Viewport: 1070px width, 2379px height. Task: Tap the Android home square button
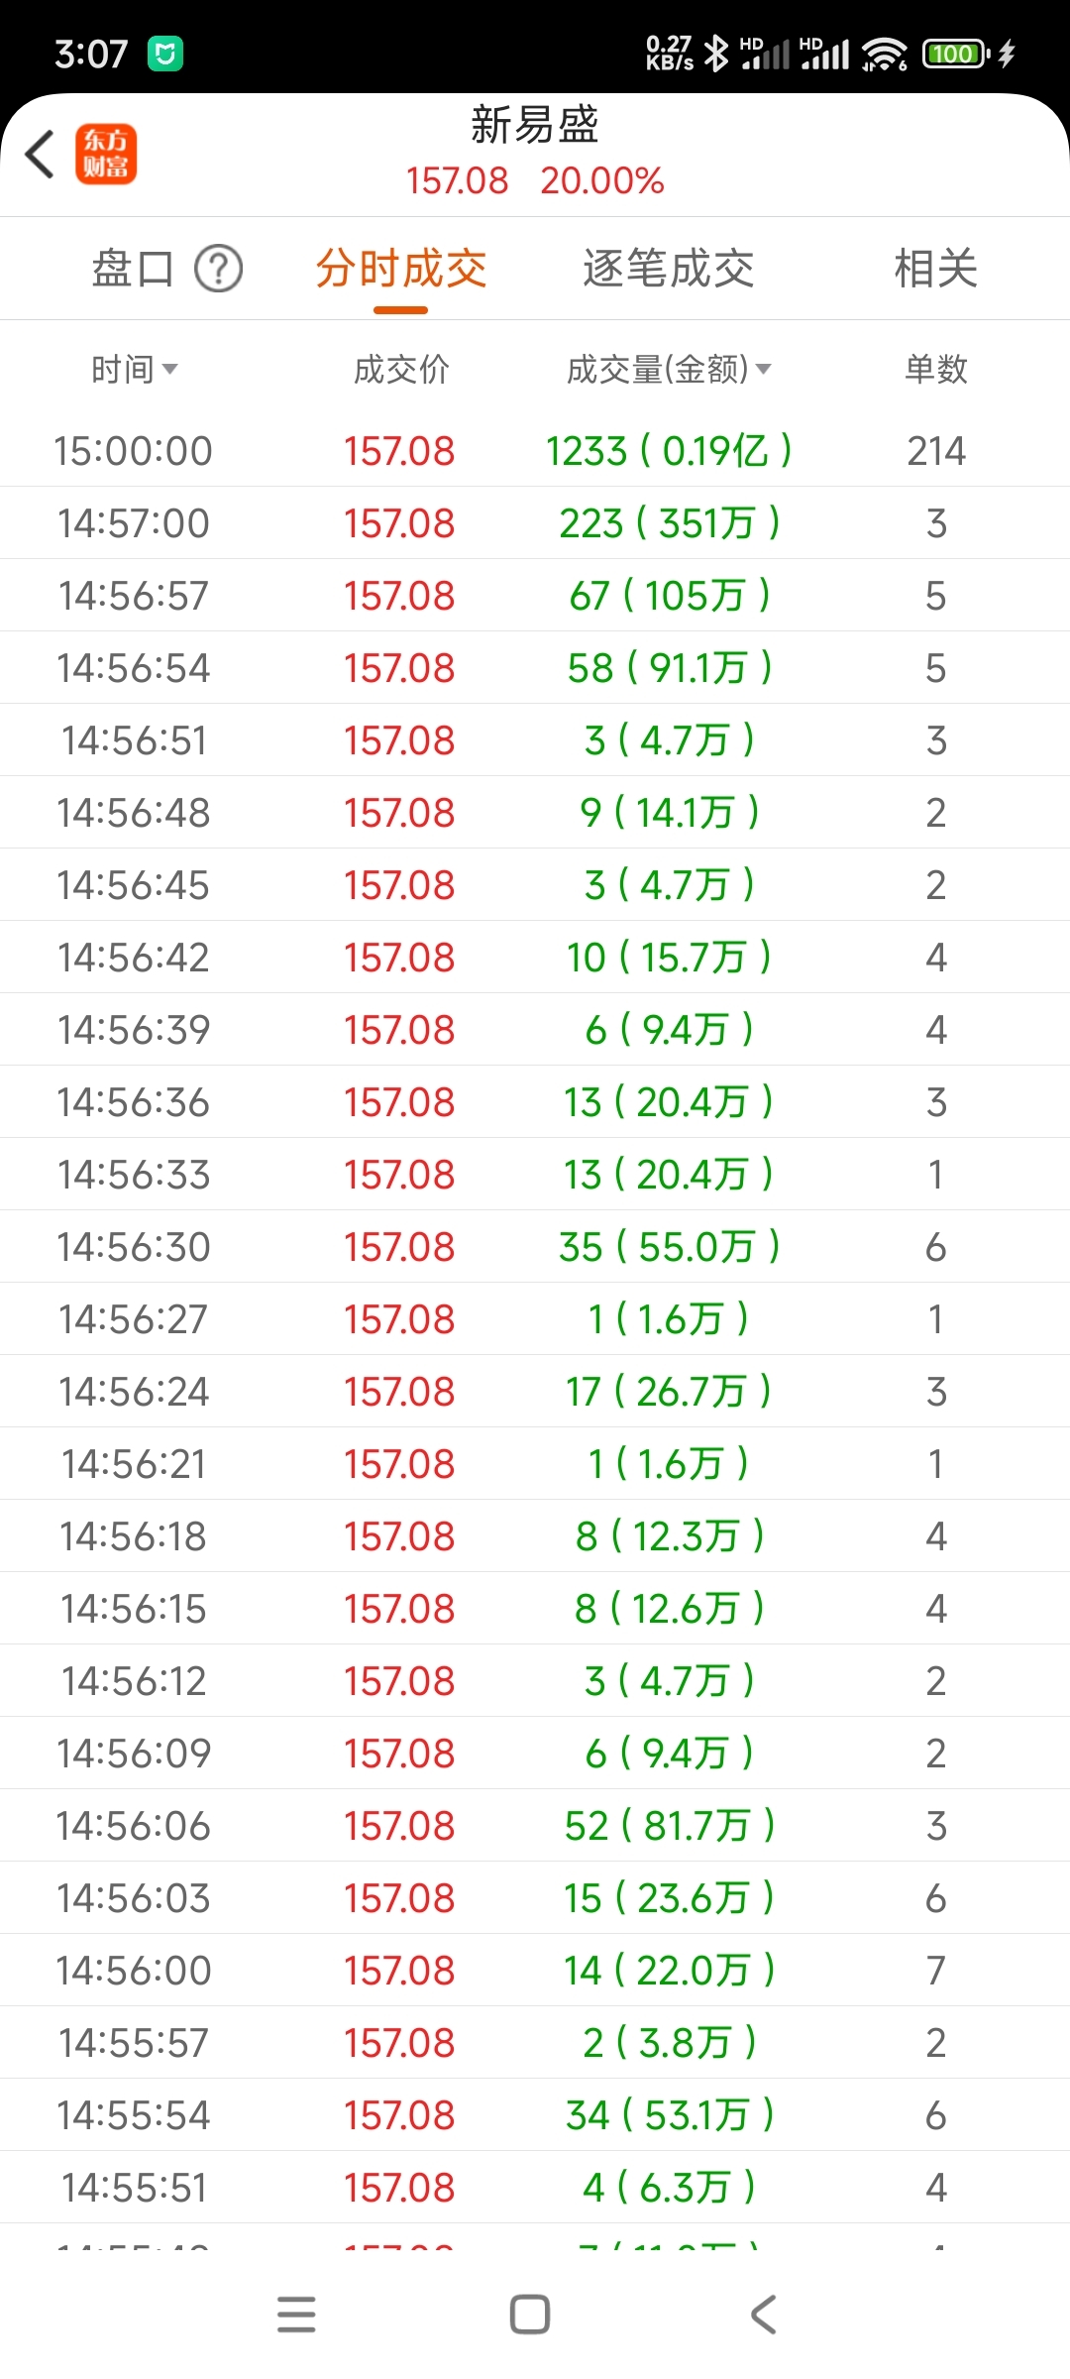[530, 2315]
